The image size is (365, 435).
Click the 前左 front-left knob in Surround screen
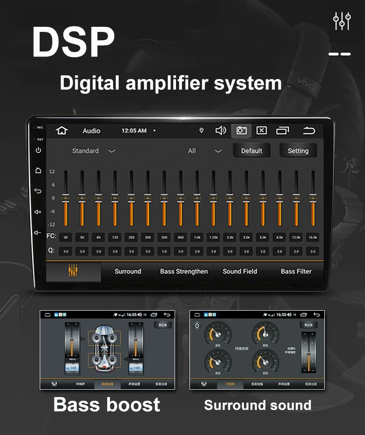click(218, 334)
